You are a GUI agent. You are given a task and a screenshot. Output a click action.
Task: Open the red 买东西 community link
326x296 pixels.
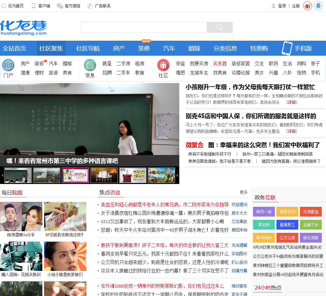(x=220, y=63)
